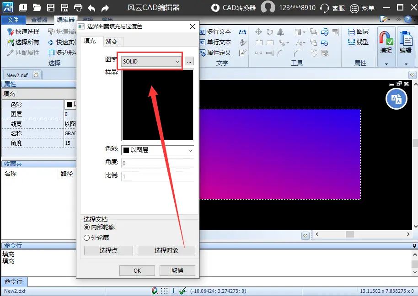Select the 内部轮廓 radio button
This screenshot has height=296, width=418.
[99, 227]
